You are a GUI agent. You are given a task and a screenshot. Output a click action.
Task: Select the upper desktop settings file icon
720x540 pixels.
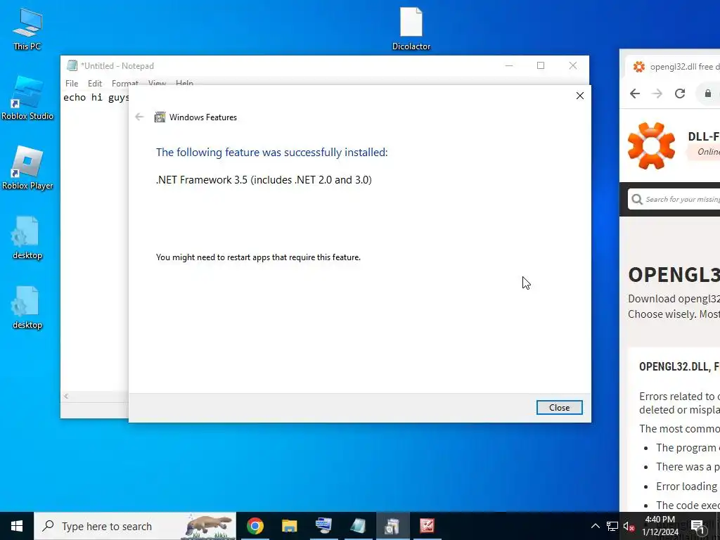(27, 238)
